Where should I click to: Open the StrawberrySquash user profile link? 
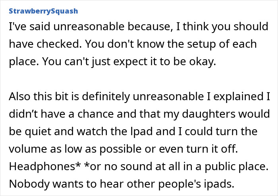(43, 11)
